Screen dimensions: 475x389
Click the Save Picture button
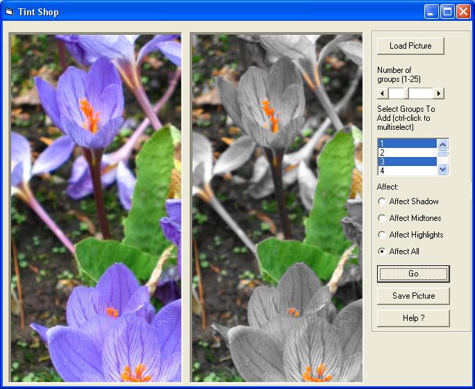413,296
